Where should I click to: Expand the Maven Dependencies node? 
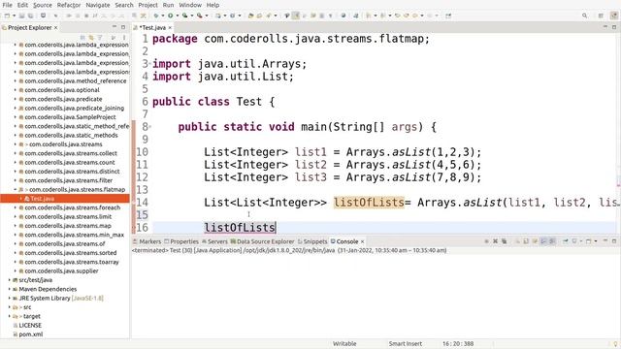pos(10,289)
